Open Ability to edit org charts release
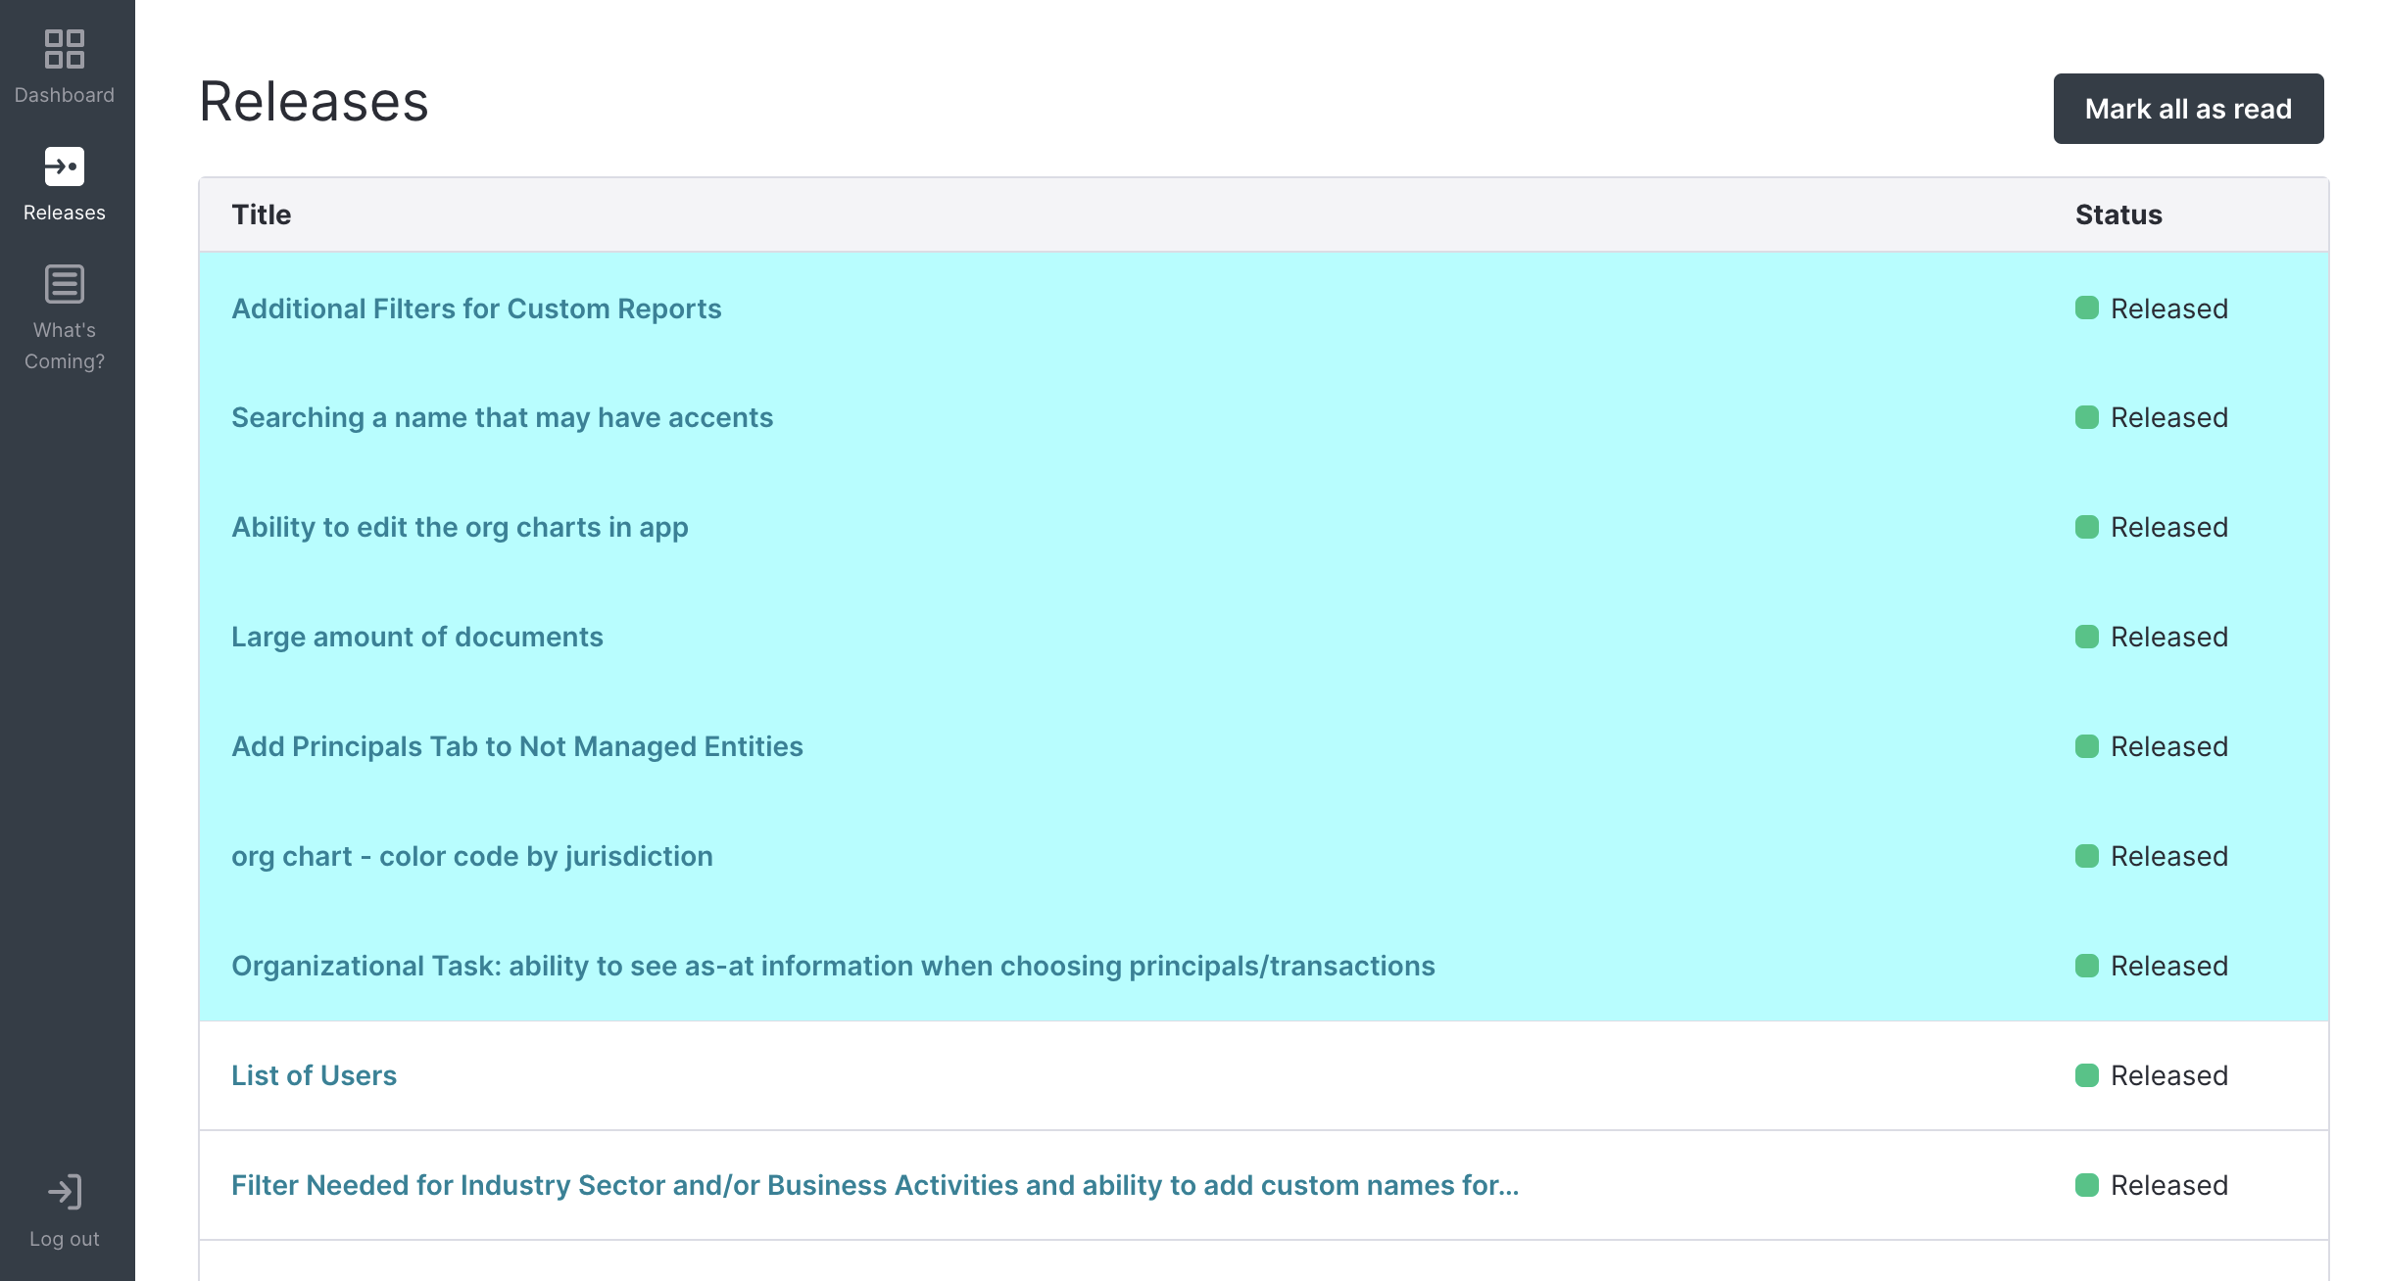2385x1281 pixels. 460,527
